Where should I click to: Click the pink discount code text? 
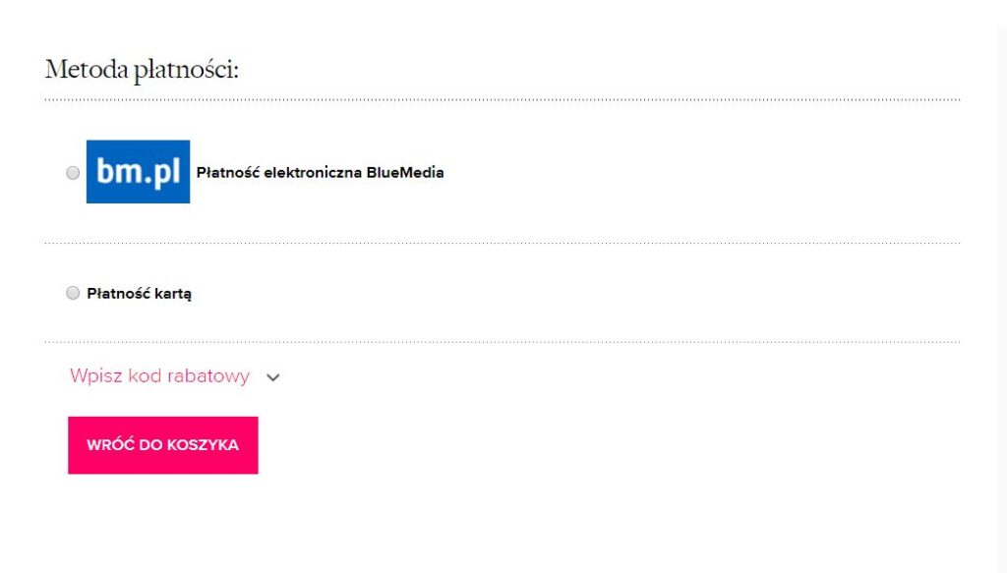(x=160, y=376)
